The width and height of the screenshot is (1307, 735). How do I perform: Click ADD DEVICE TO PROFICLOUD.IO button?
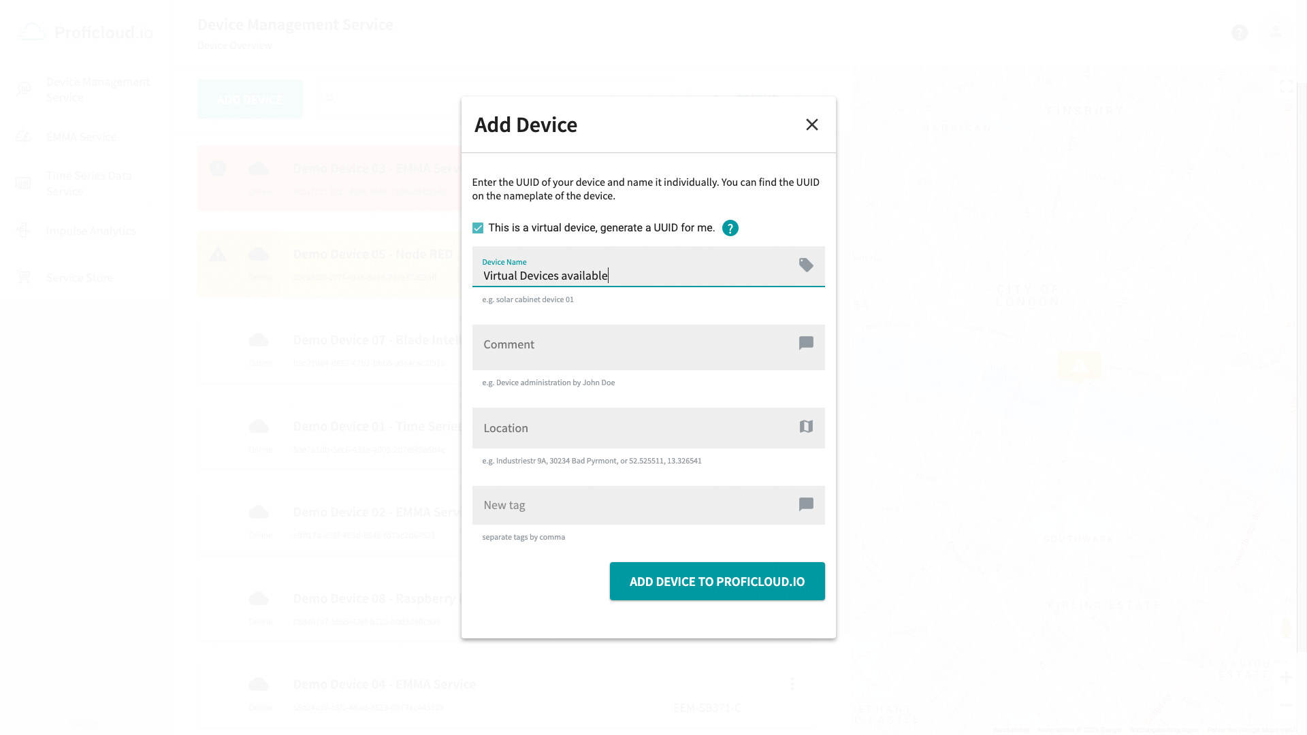[x=717, y=582]
